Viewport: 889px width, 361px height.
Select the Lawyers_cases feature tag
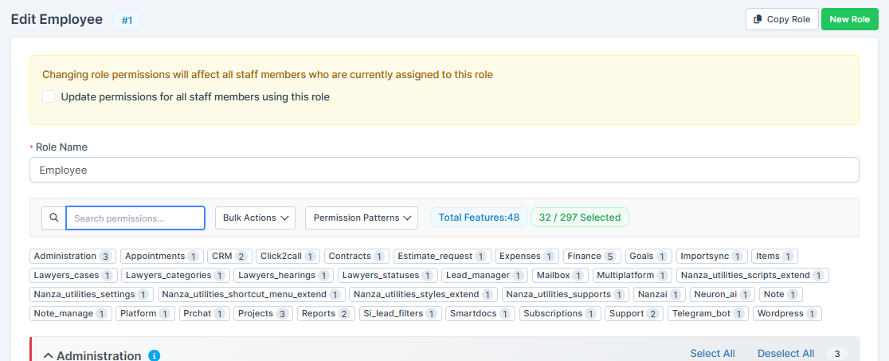coord(73,275)
